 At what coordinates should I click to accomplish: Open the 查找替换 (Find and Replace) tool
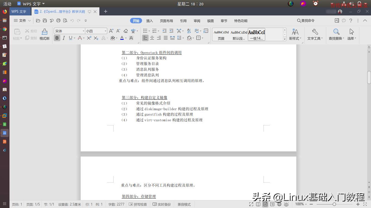[336, 35]
